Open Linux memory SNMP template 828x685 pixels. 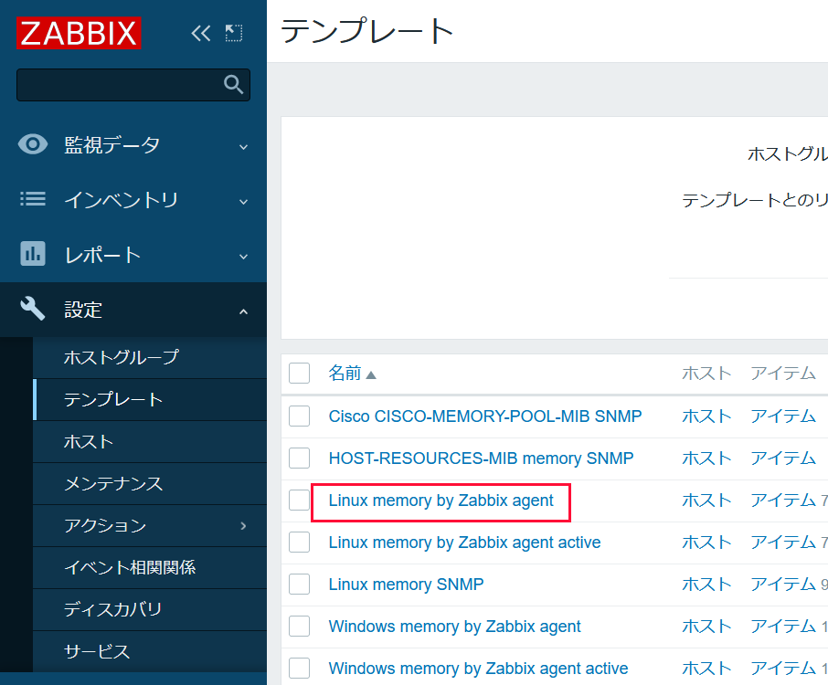pyautogui.click(x=406, y=585)
